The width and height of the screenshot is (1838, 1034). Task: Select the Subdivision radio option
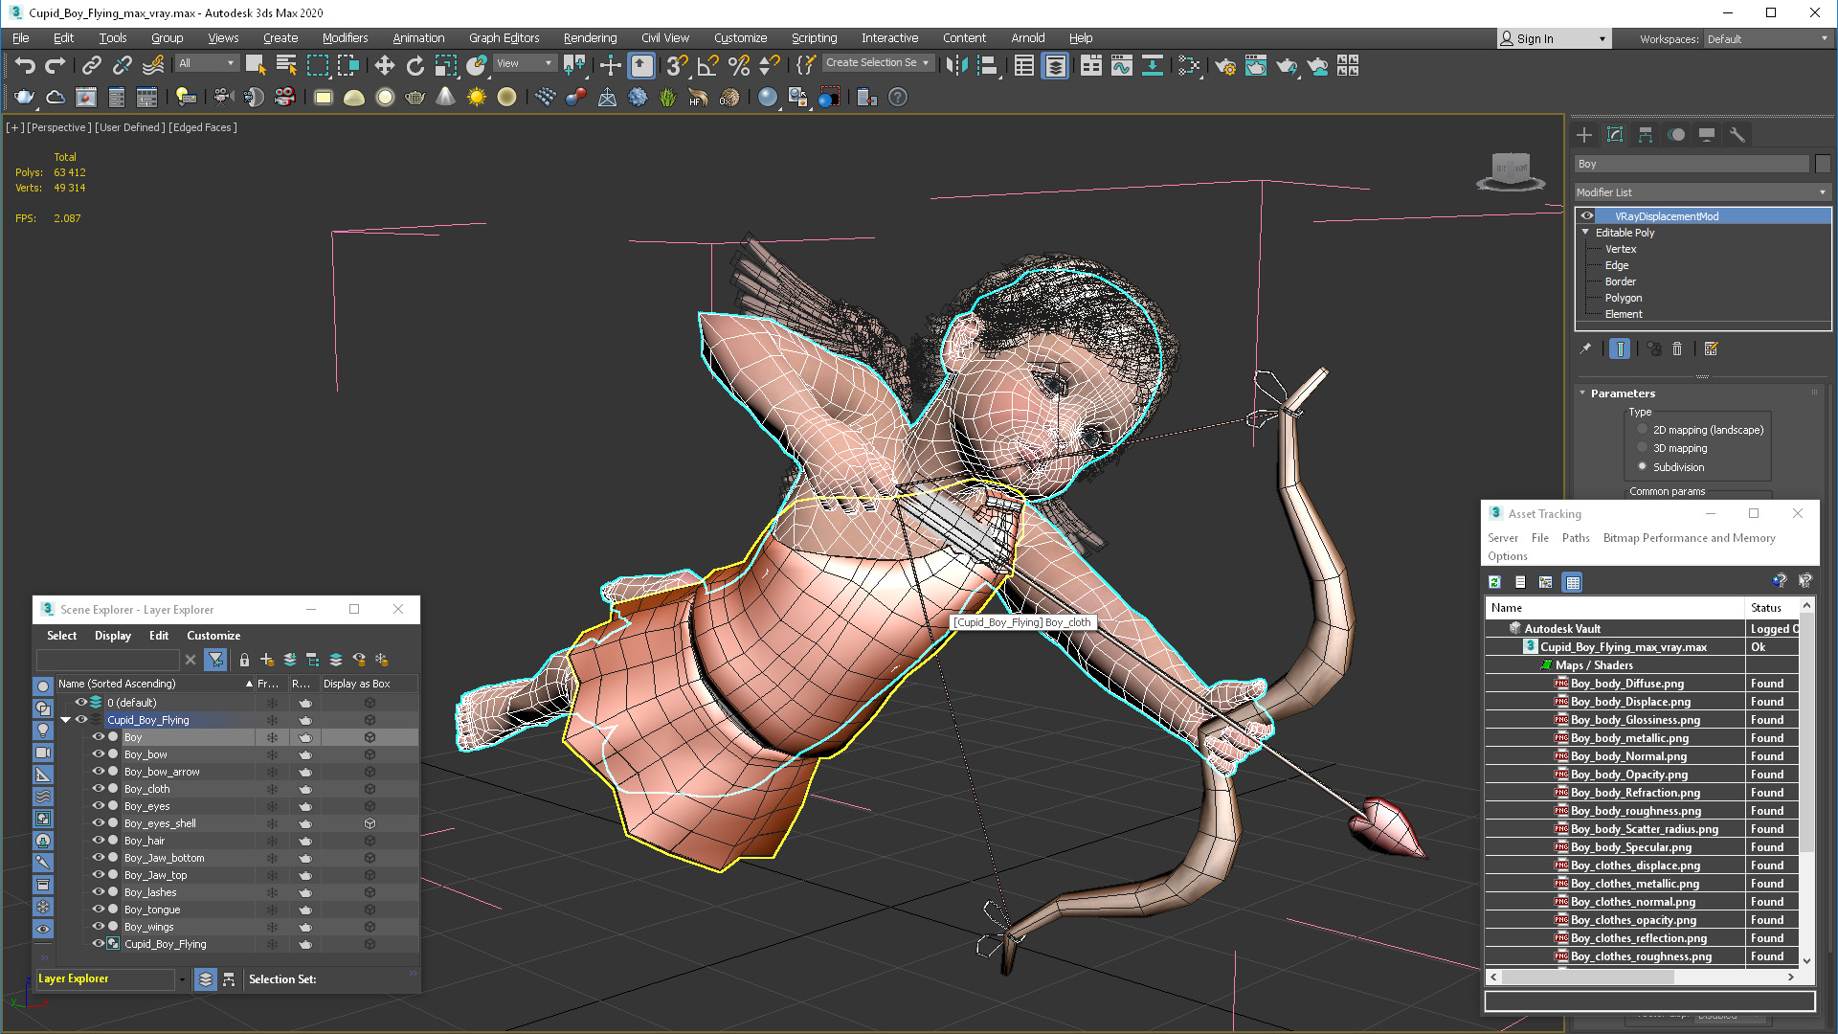click(x=1643, y=467)
